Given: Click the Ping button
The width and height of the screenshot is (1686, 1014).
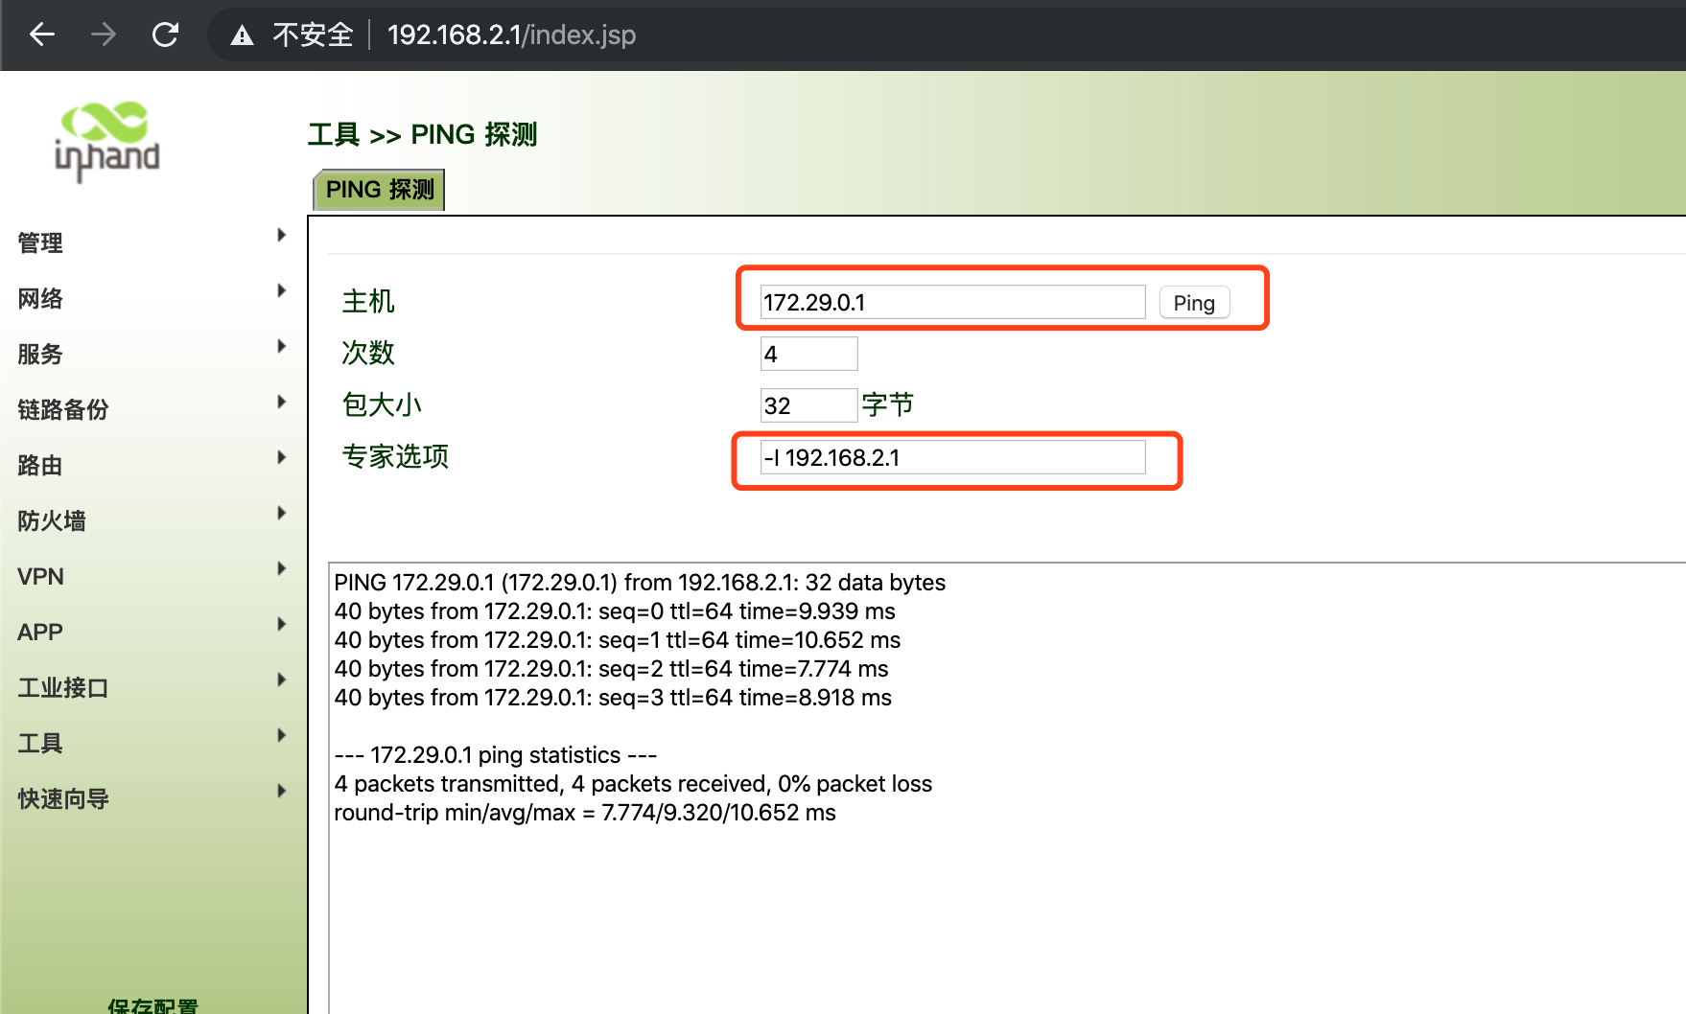Looking at the screenshot, I should pos(1193,303).
